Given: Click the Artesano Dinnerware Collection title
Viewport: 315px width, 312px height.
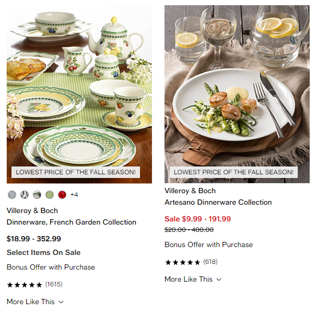Looking at the screenshot, I should pyautogui.click(x=218, y=202).
